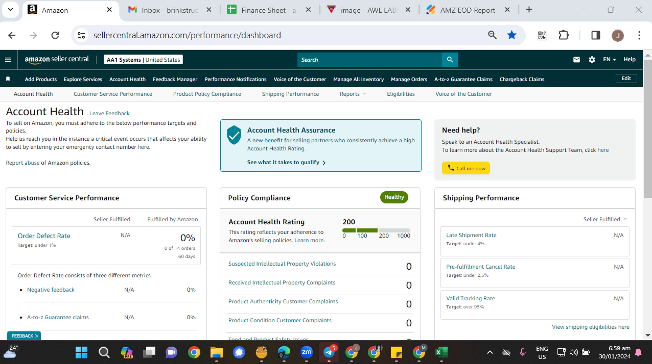Click the QR code extension icon
The image size is (652, 364).
click(x=542, y=35)
